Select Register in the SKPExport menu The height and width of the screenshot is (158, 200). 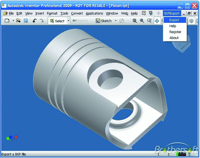[x=175, y=32]
